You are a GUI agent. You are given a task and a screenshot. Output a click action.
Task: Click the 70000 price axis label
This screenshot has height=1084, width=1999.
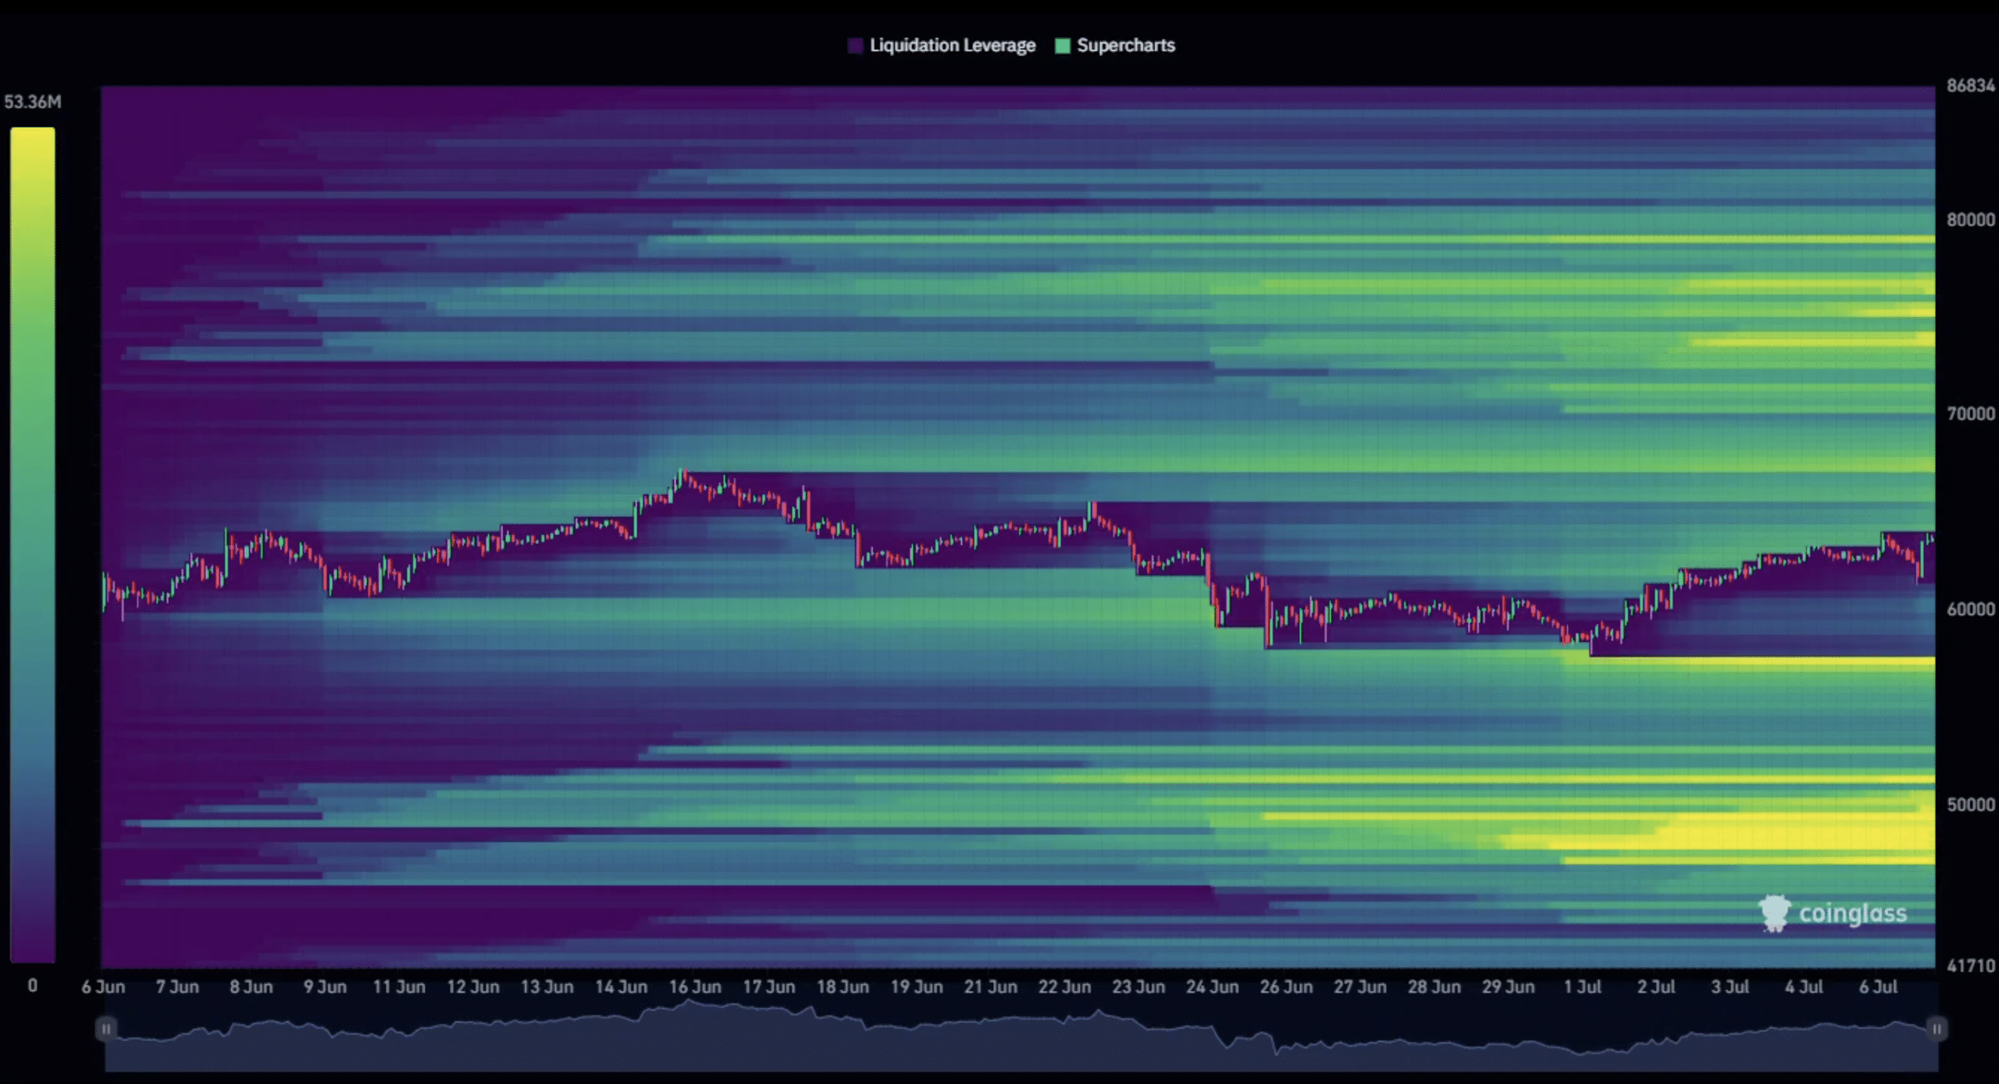click(x=1971, y=414)
